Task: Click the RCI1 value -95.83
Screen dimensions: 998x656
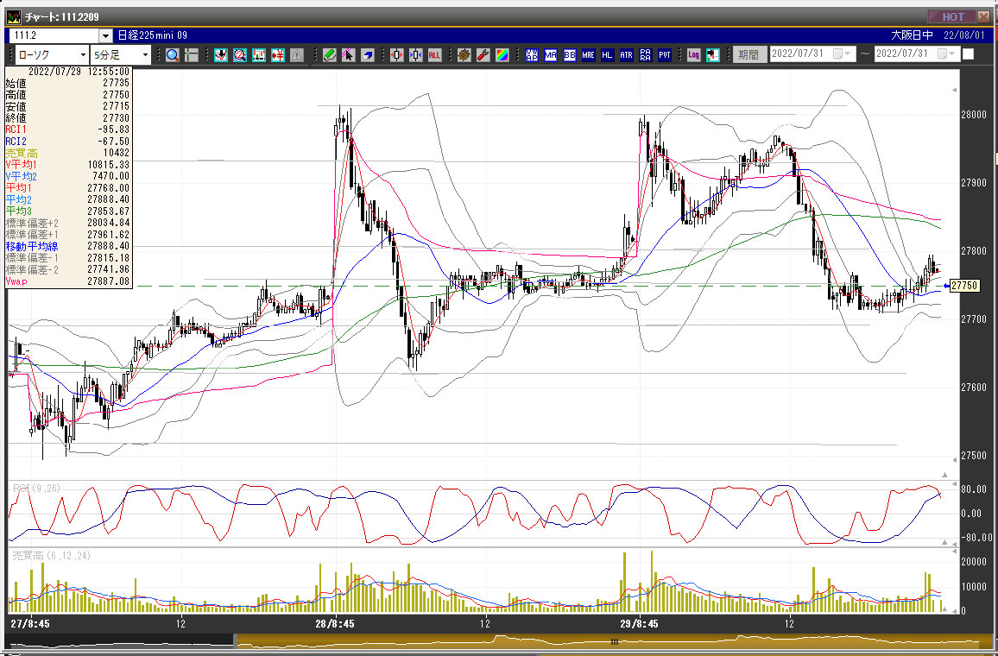Action: click(112, 129)
